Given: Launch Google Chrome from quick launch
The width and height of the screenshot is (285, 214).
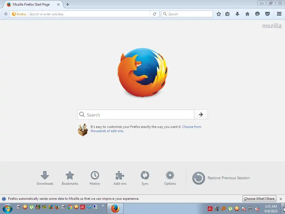Looking at the screenshot, I should tap(70, 207).
